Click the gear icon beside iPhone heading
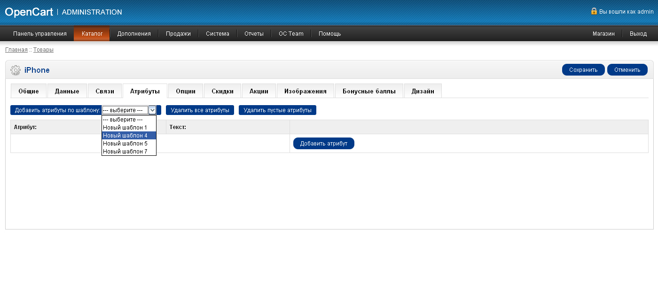The image size is (658, 298). 15,70
